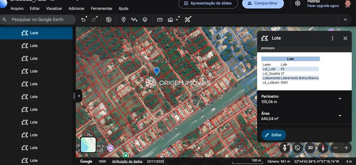This screenshot has height=165, width=356.
Task: Open the map style mountain icon
Action: click(x=170, y=20)
